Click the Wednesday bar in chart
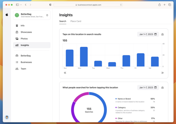Image resolution: width=176 pixels, height=124 pixels. pos(112,64)
